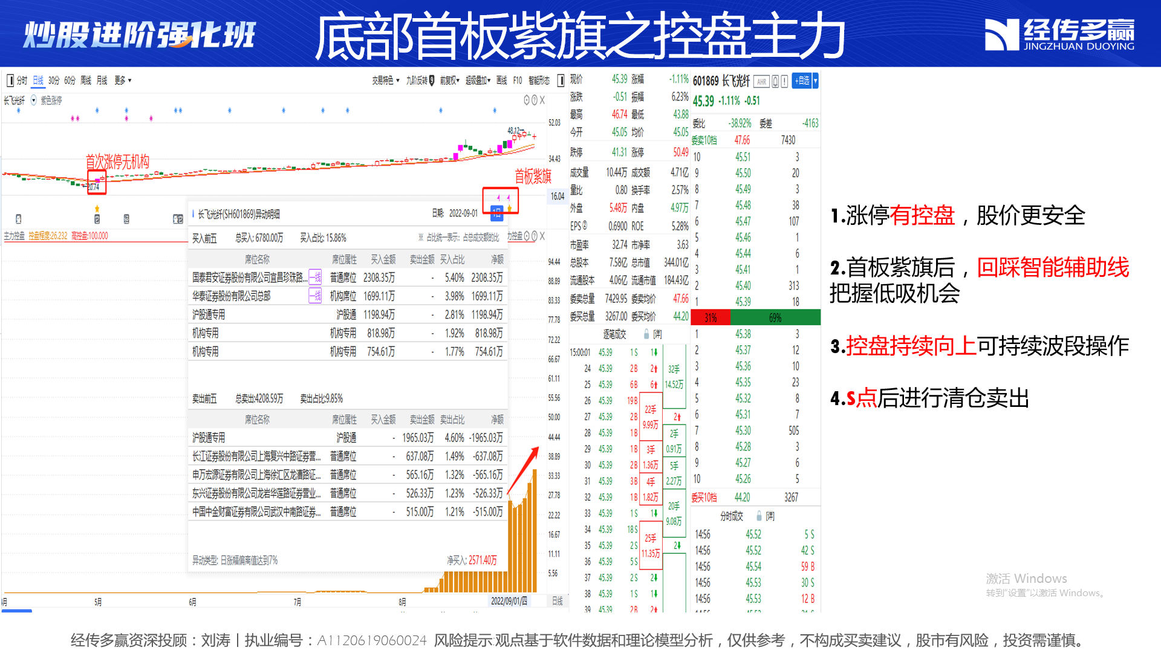Viewport: 1161px width, 653px height.
Task: Select buy level 7 price 45.30
Action: tap(755, 430)
